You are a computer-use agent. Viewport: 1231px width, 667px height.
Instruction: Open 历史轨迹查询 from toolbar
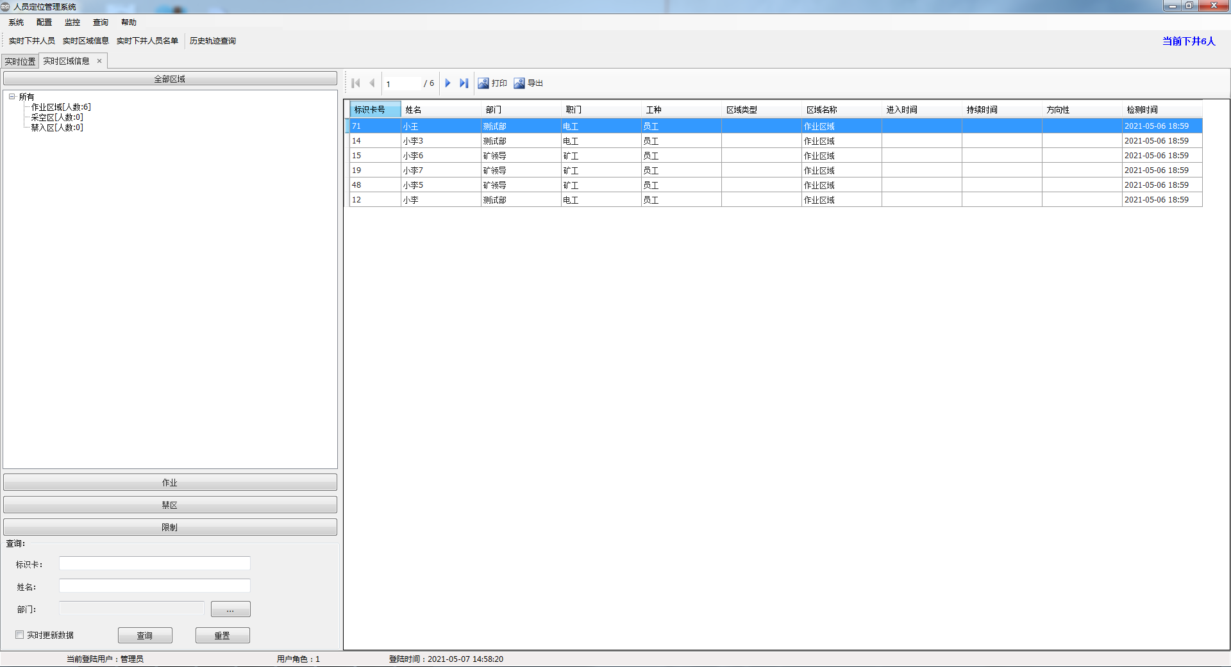click(x=212, y=41)
